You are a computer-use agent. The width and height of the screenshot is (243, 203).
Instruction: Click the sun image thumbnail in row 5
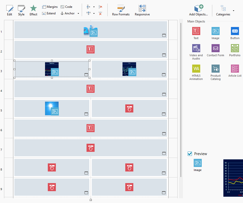pos(52,108)
